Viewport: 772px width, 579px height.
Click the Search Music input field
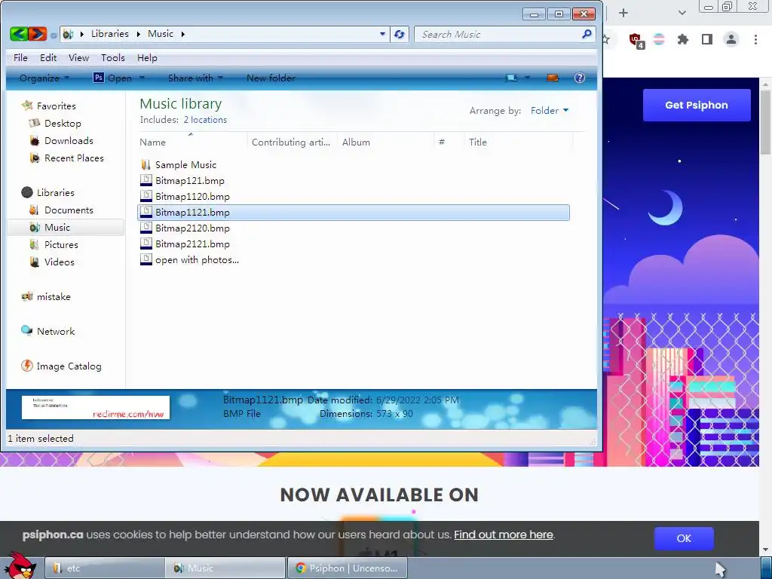(x=500, y=34)
